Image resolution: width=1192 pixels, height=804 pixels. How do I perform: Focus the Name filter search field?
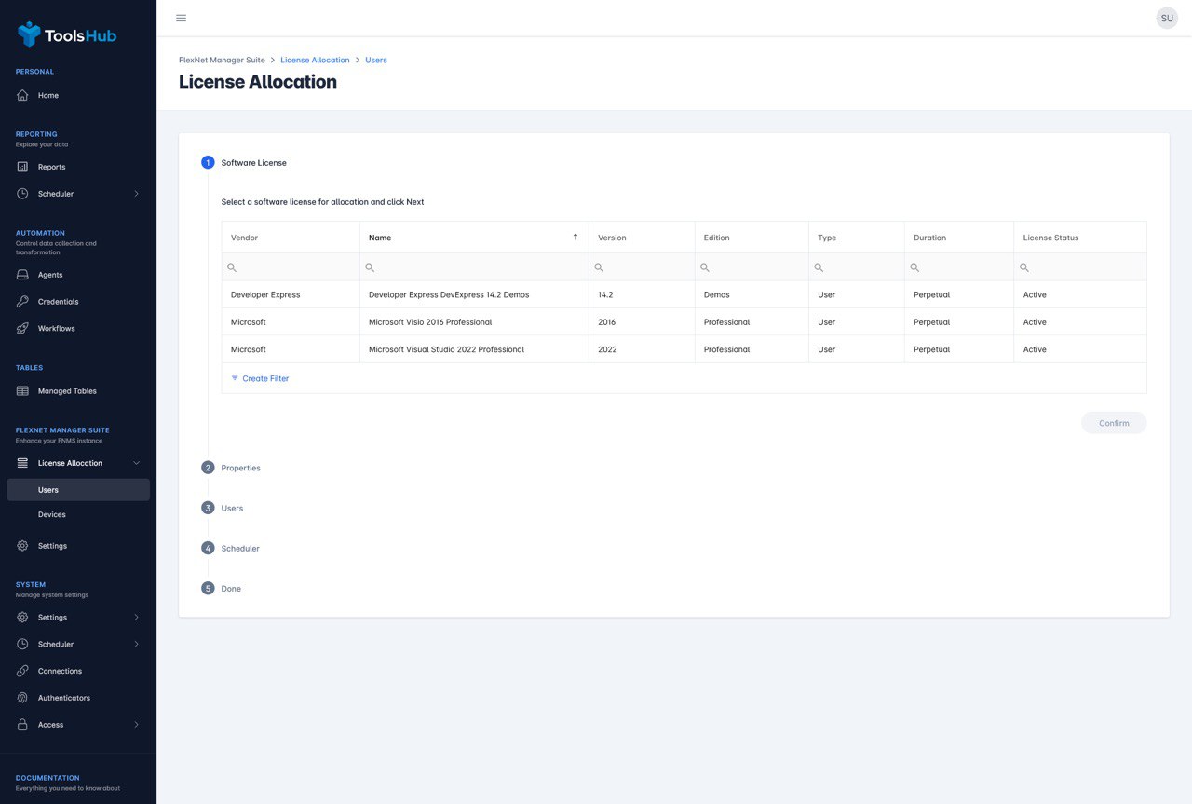coord(474,267)
